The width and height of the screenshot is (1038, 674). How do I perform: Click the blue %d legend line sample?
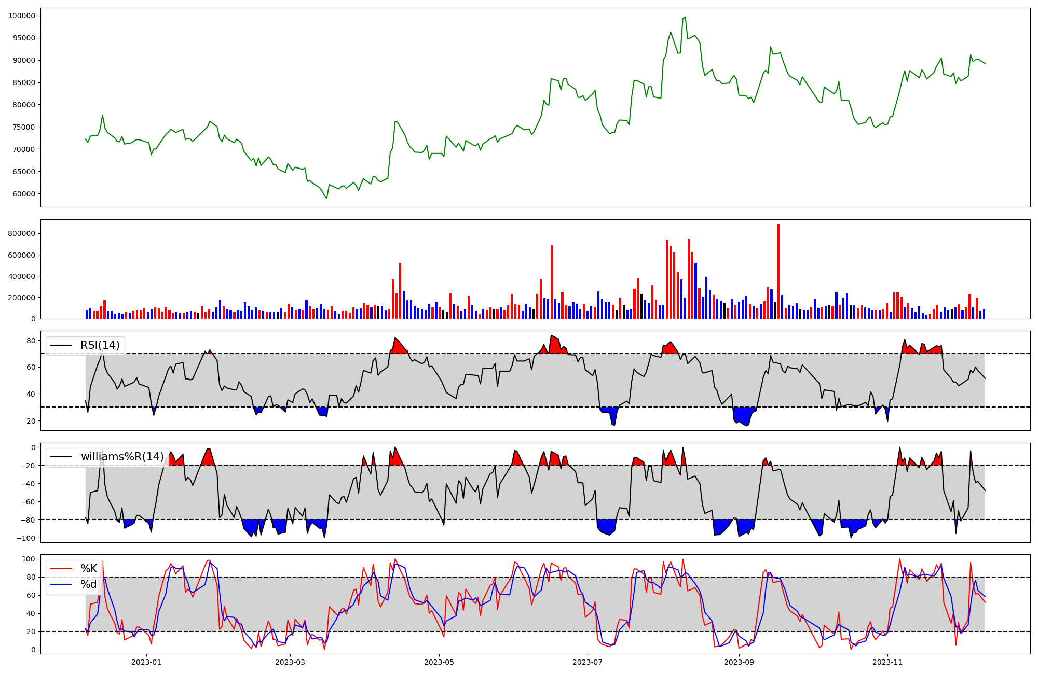pyautogui.click(x=60, y=584)
